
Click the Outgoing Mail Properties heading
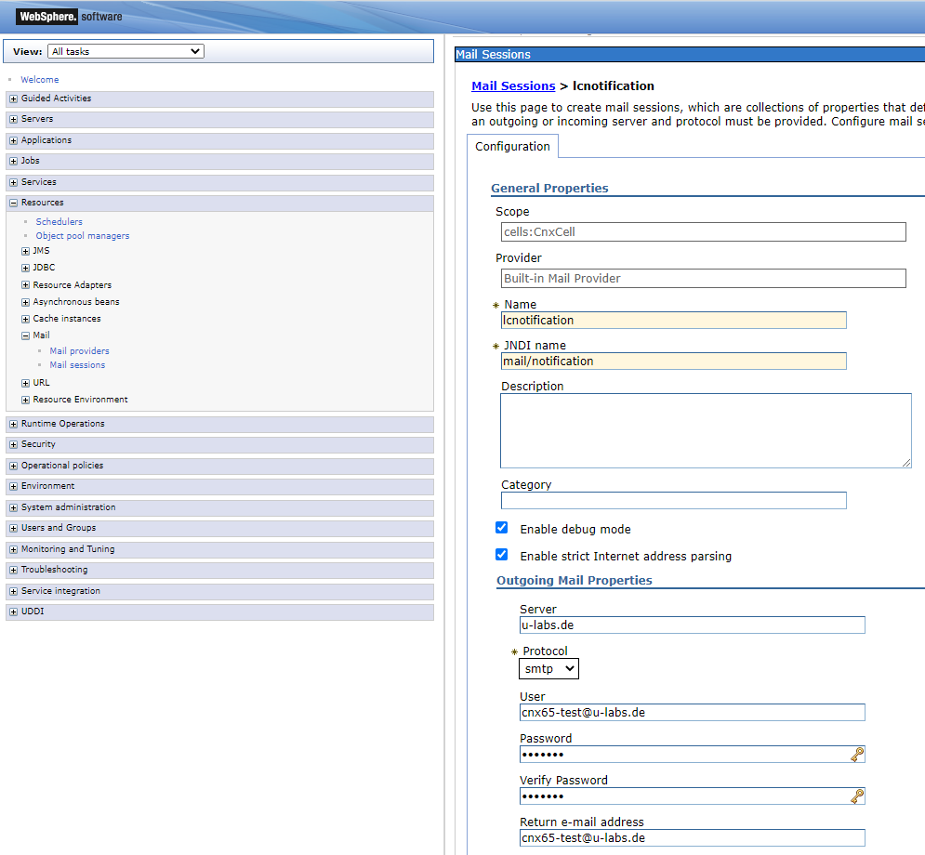point(574,580)
